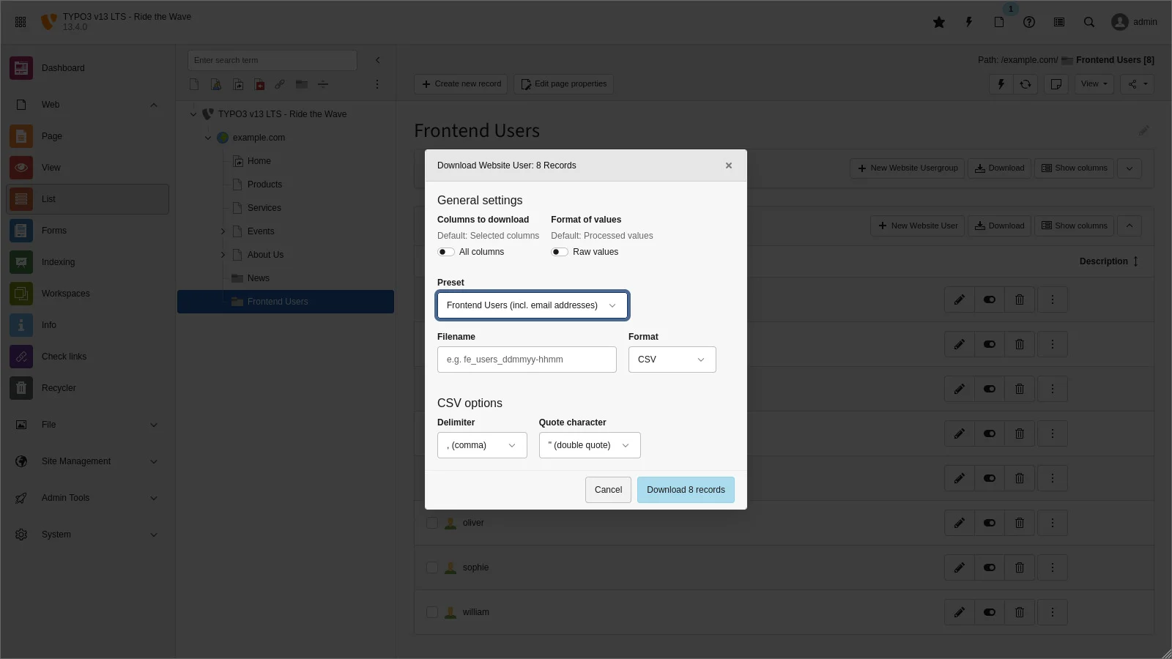Open the Delimiter dropdown under CSV options
The image size is (1172, 659).
481,444
